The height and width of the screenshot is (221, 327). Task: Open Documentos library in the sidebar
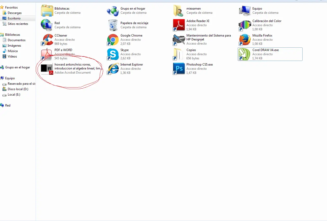coord(17,40)
